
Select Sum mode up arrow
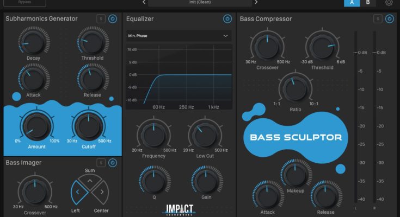[x=90, y=180]
